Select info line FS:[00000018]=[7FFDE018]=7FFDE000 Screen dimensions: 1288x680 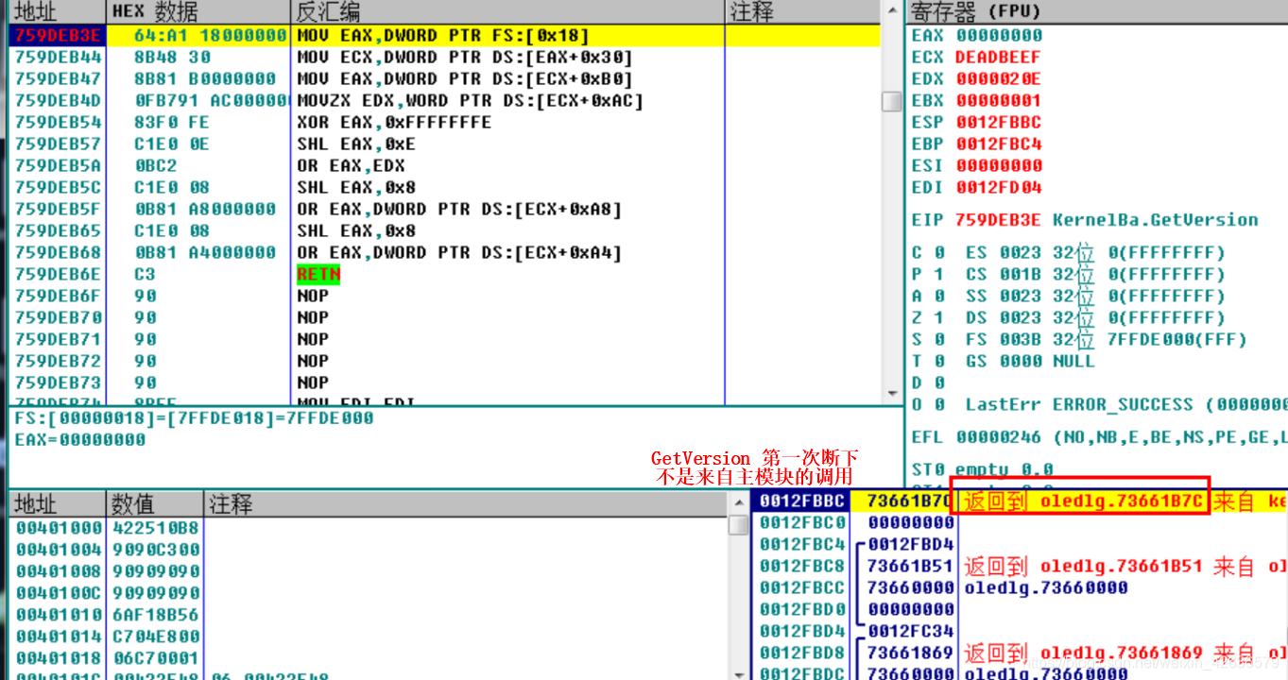click(x=194, y=418)
